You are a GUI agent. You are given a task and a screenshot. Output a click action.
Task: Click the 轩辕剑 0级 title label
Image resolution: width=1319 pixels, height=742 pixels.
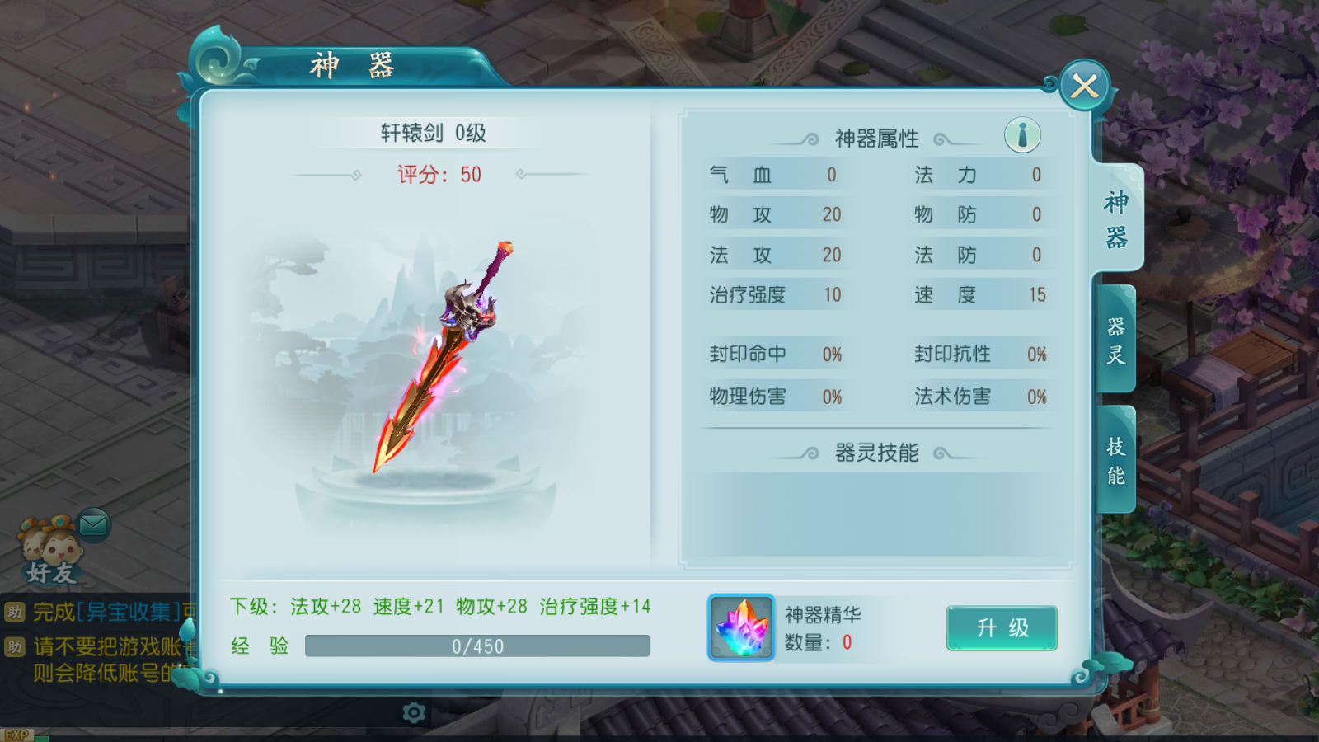tap(433, 133)
